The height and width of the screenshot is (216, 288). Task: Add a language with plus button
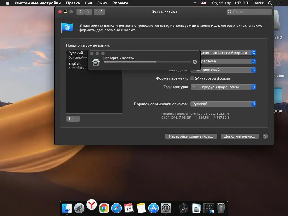(70, 119)
